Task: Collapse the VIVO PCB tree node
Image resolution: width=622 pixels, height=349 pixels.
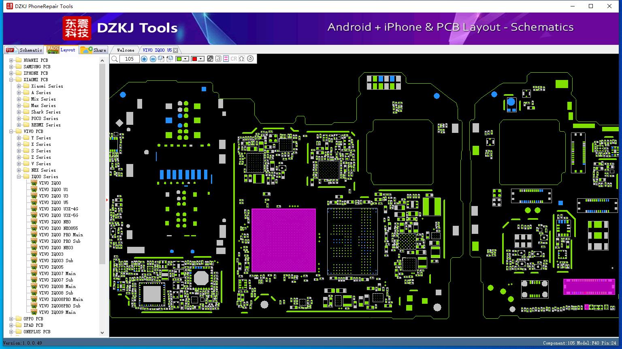Action: point(11,131)
